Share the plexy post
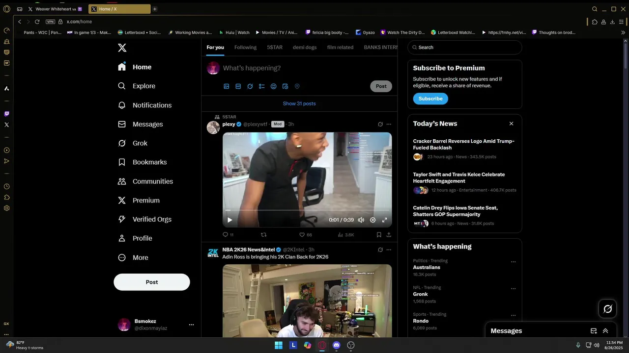Image resolution: width=629 pixels, height=353 pixels. point(389,235)
